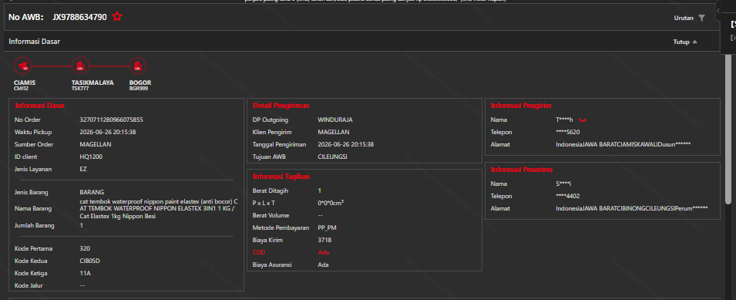Click the sender phone ****5620

[567, 132]
